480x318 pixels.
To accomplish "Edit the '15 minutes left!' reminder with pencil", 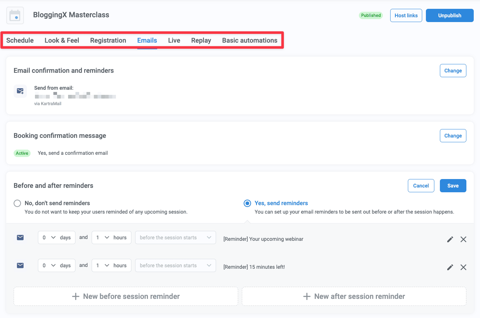I will tap(450, 267).
